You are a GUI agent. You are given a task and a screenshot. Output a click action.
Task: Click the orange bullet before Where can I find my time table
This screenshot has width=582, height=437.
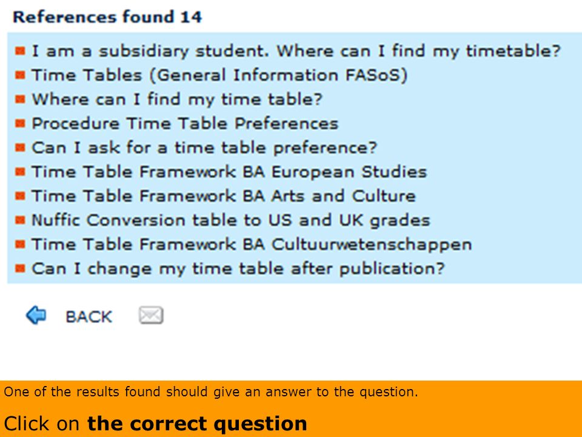click(20, 99)
